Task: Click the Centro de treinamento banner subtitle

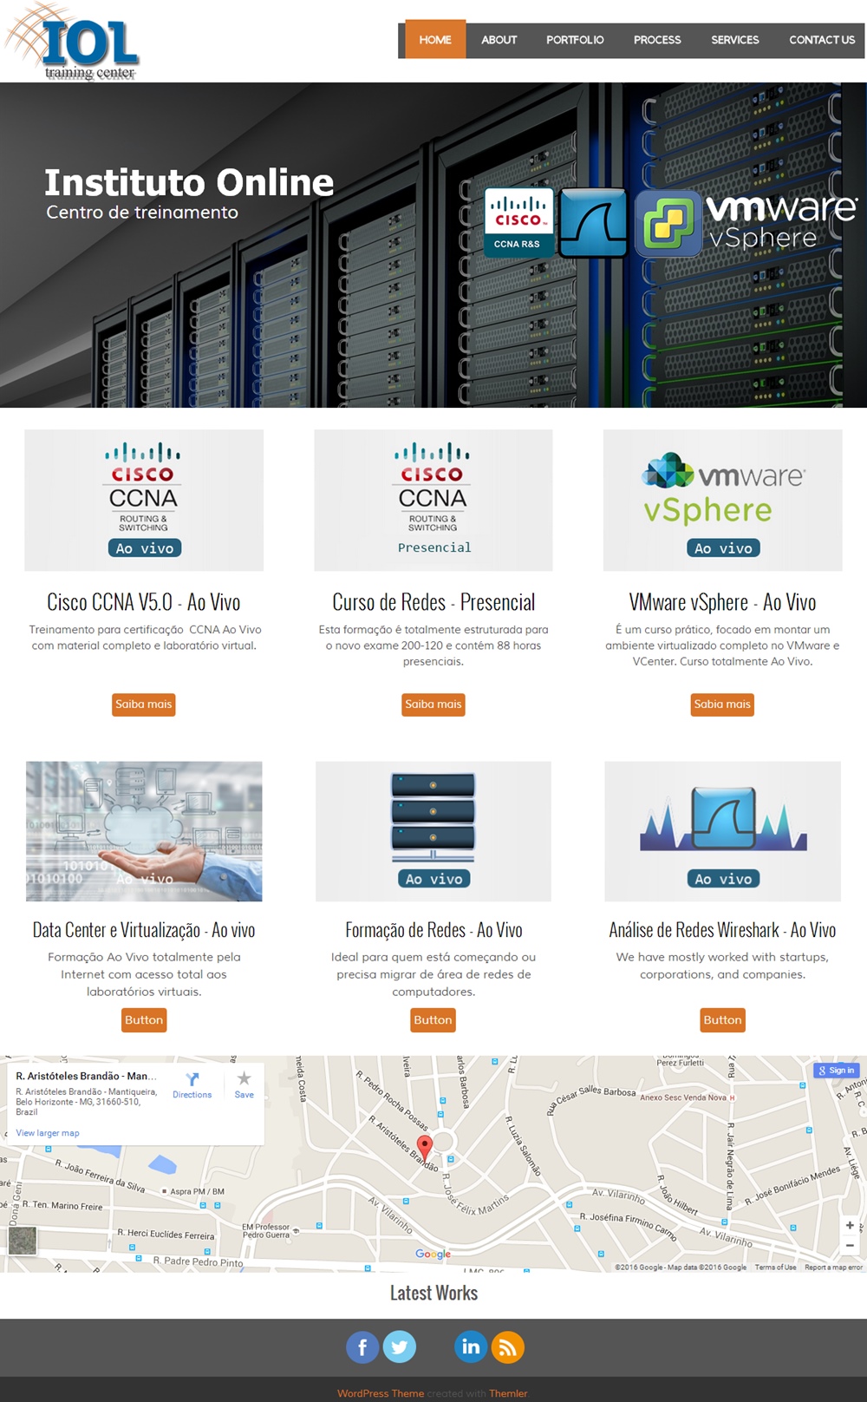Action: (142, 213)
